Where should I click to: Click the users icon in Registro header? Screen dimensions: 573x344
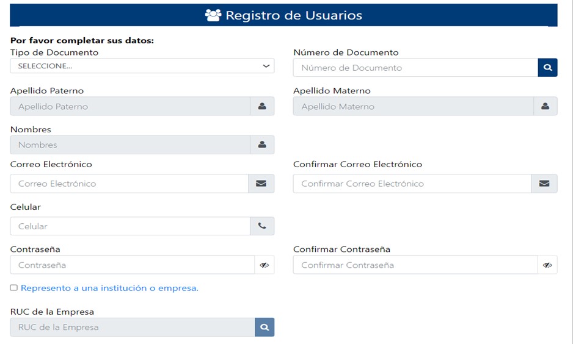[213, 15]
